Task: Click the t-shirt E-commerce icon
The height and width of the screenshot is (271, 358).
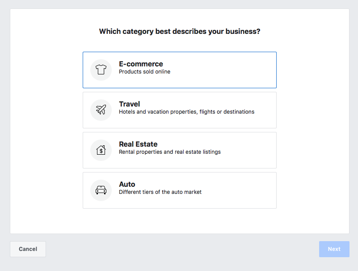Action: 101,70
